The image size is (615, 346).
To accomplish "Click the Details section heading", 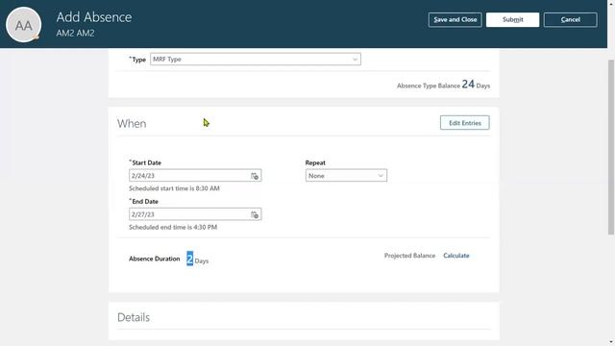I will click(134, 317).
